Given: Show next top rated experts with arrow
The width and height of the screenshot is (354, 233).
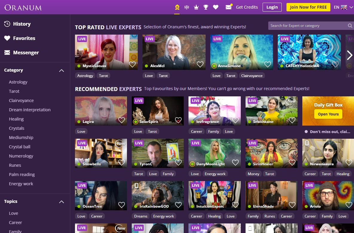Looking at the screenshot, I should tap(350, 55).
